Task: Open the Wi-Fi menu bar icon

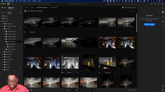Action: click(x=148, y=1)
